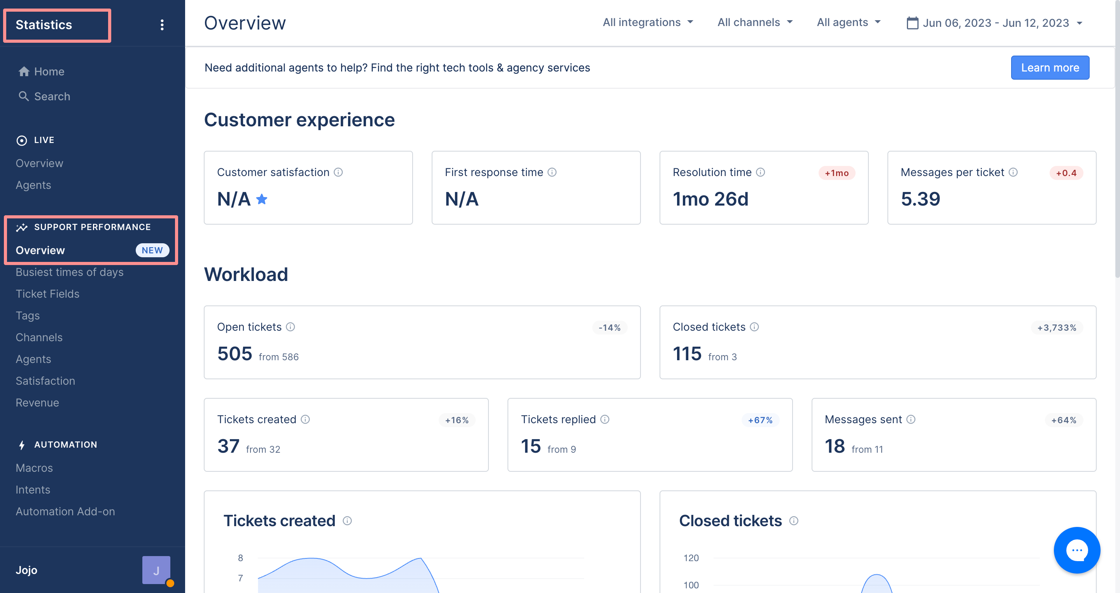This screenshot has width=1120, height=593.
Task: Click the Statistics header title
Action: [44, 25]
